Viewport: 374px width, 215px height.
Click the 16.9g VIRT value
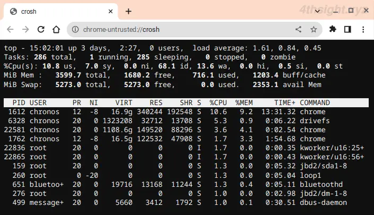click(122, 111)
